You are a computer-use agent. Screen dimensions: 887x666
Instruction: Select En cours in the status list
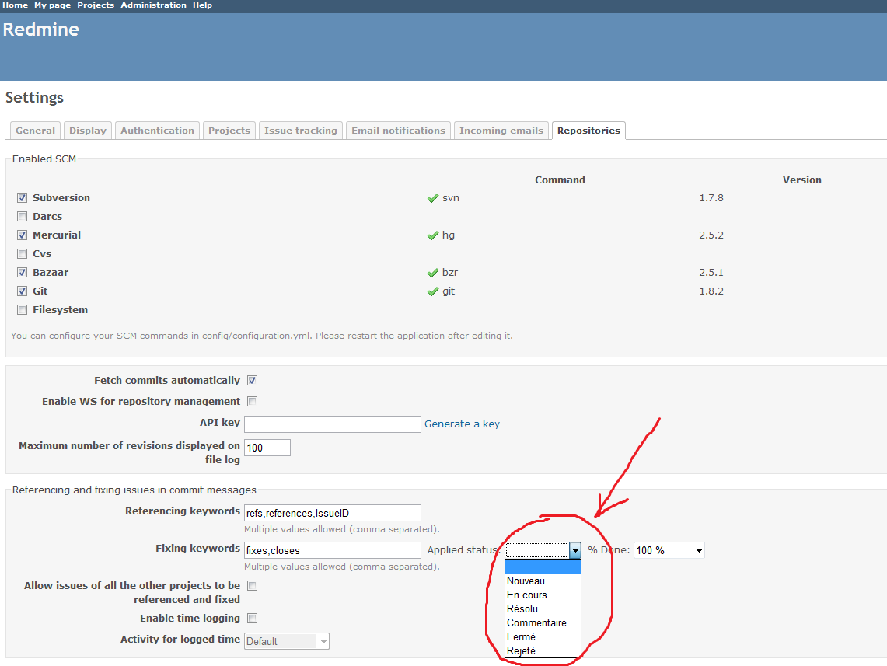click(543, 595)
